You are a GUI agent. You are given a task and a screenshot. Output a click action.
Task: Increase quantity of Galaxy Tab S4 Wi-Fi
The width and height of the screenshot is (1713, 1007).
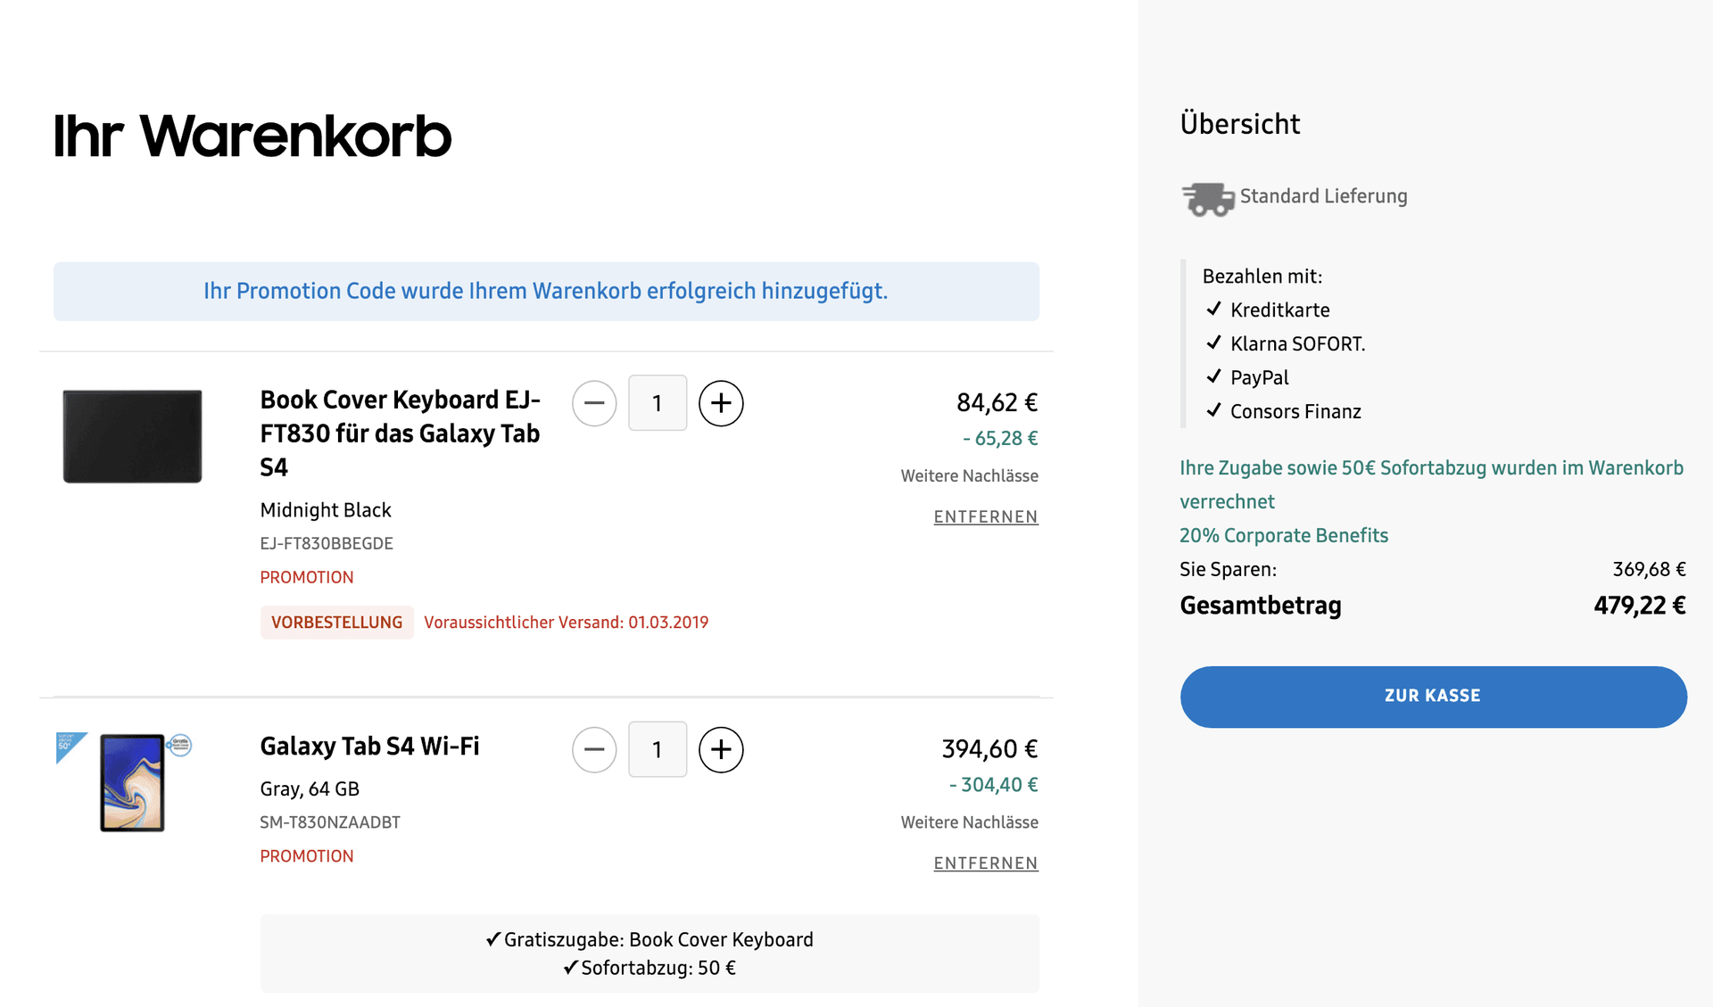pos(721,749)
